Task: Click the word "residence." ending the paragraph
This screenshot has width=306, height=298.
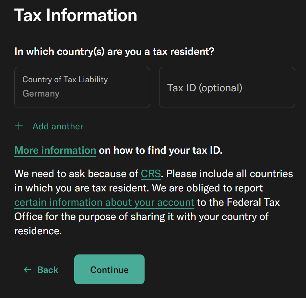Action: tap(38, 231)
